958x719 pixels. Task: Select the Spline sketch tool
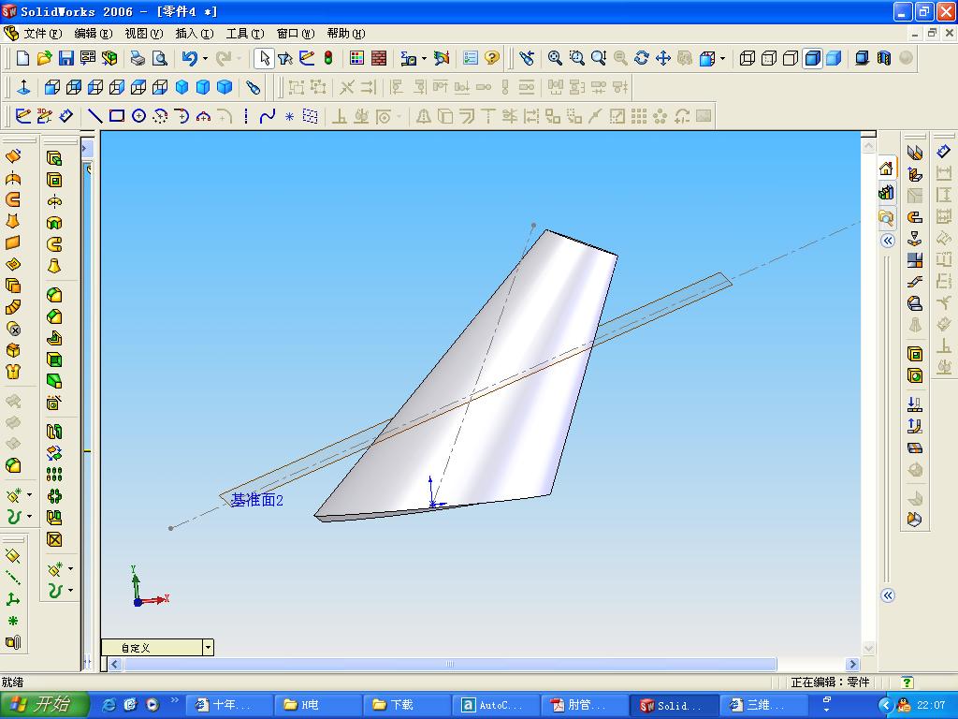tap(268, 116)
